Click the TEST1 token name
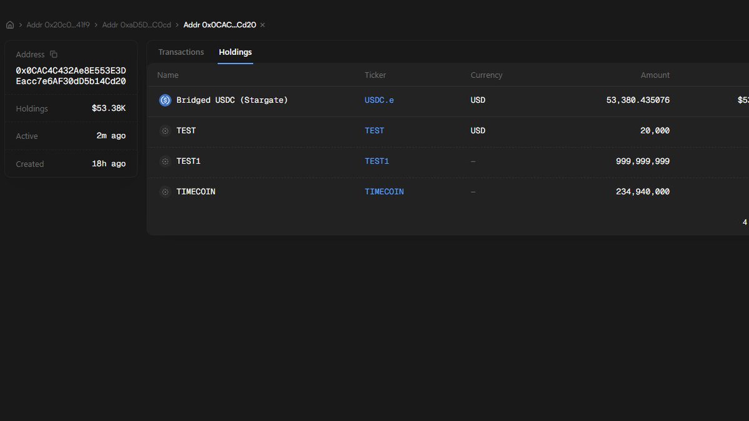Viewport: 749px width, 421px height. tap(188, 161)
